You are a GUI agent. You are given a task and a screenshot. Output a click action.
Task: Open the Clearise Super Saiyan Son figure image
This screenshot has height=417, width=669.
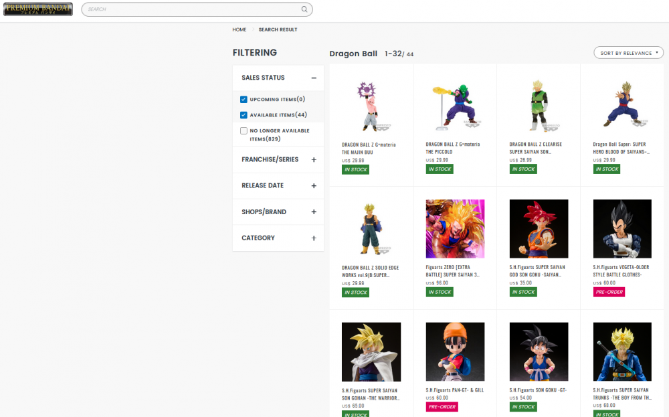[539, 106]
